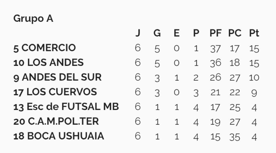Select the PF column header
The image size is (276, 153).
click(215, 33)
